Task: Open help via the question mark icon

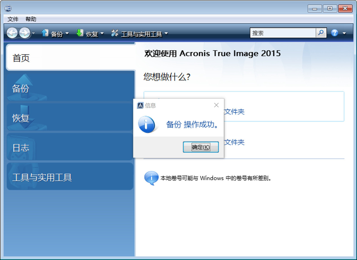Action: pos(334,33)
